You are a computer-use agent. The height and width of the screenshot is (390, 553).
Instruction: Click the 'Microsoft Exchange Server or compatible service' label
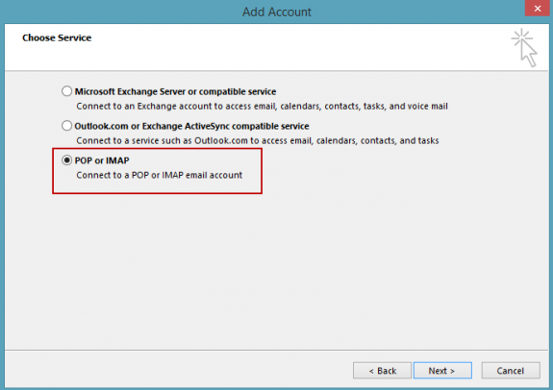pyautogui.click(x=175, y=91)
